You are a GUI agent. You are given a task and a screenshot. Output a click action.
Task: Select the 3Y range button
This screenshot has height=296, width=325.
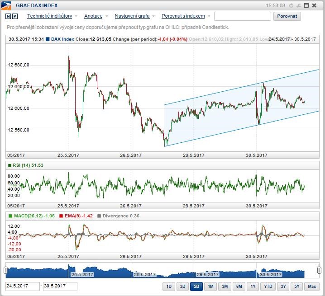click(283, 286)
